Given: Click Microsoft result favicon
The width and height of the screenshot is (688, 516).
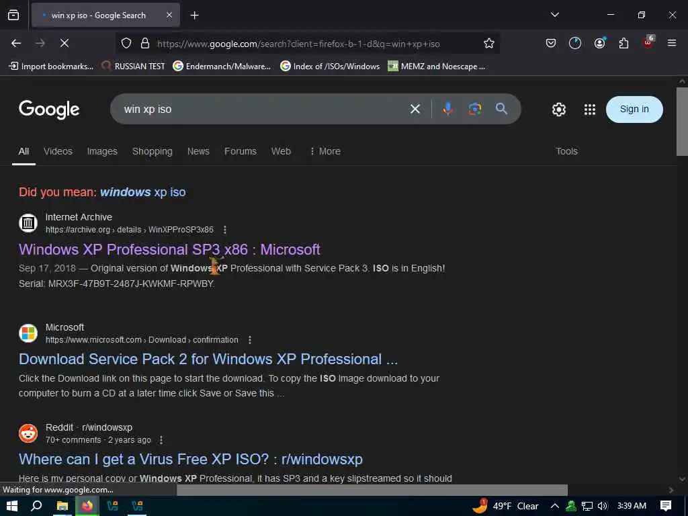Looking at the screenshot, I should (28, 333).
